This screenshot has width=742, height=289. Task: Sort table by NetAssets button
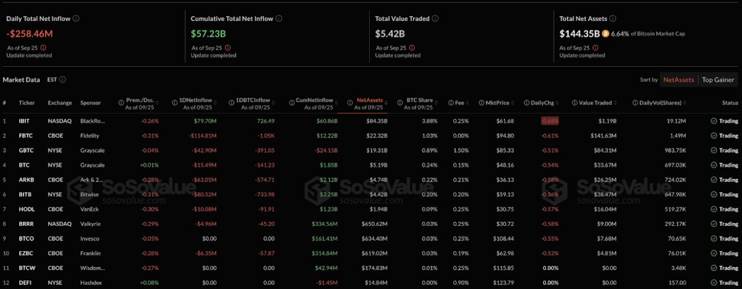679,80
